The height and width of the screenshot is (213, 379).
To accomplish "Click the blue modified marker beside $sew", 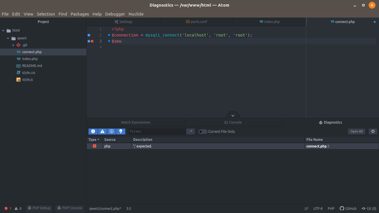I will pyautogui.click(x=109, y=41).
